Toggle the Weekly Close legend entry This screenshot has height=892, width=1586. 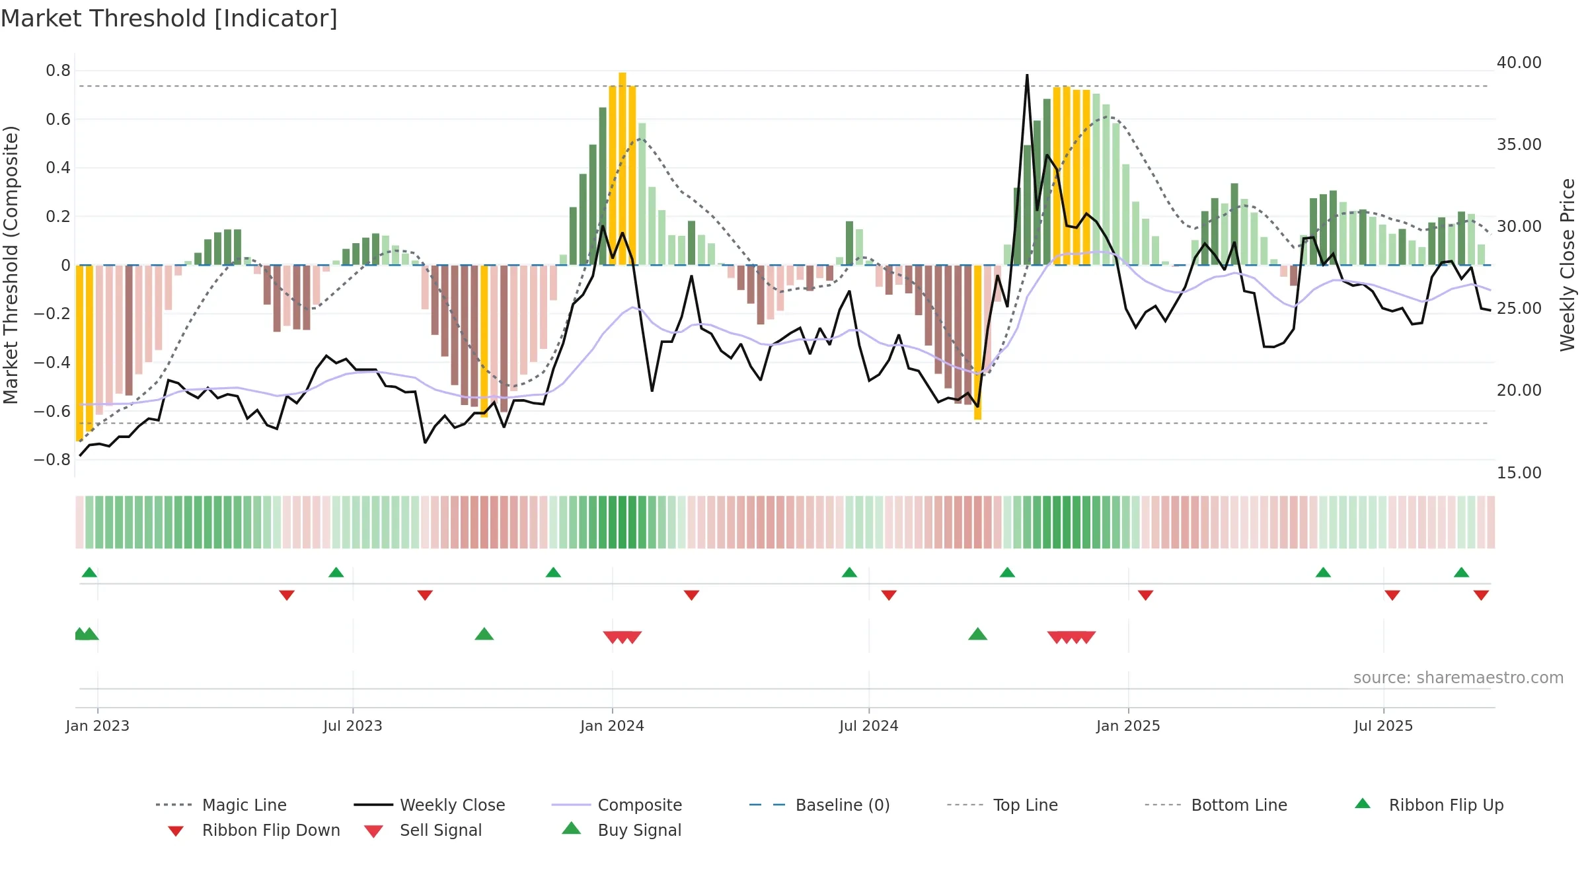(x=429, y=805)
